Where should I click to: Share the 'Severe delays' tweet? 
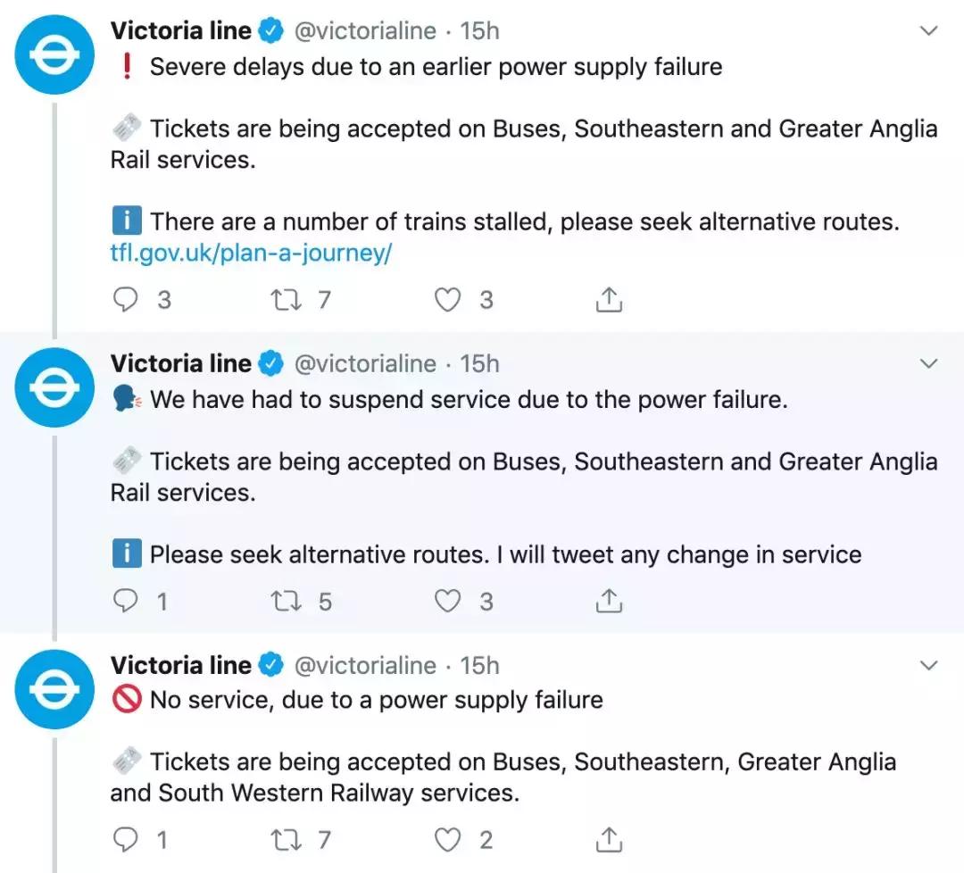(x=609, y=299)
